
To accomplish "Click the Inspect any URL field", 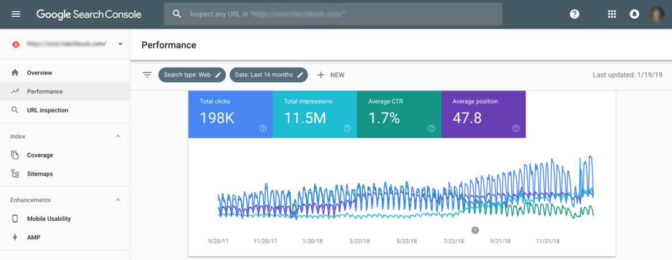I will [x=333, y=14].
